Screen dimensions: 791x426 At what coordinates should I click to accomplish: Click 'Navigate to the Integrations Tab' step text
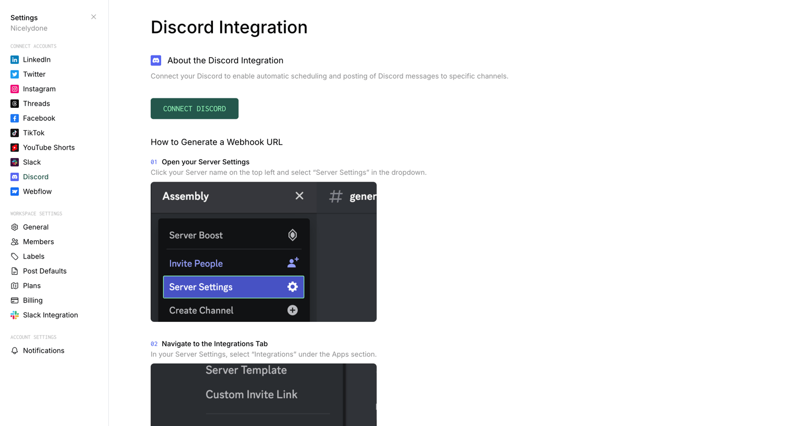(214, 344)
